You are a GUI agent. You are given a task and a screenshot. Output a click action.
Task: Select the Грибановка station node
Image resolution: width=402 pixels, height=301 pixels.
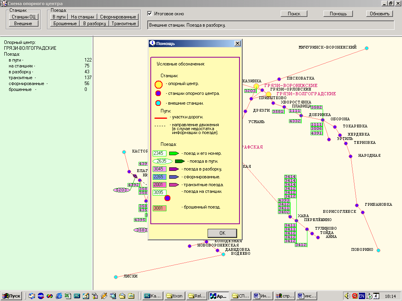(356, 205)
